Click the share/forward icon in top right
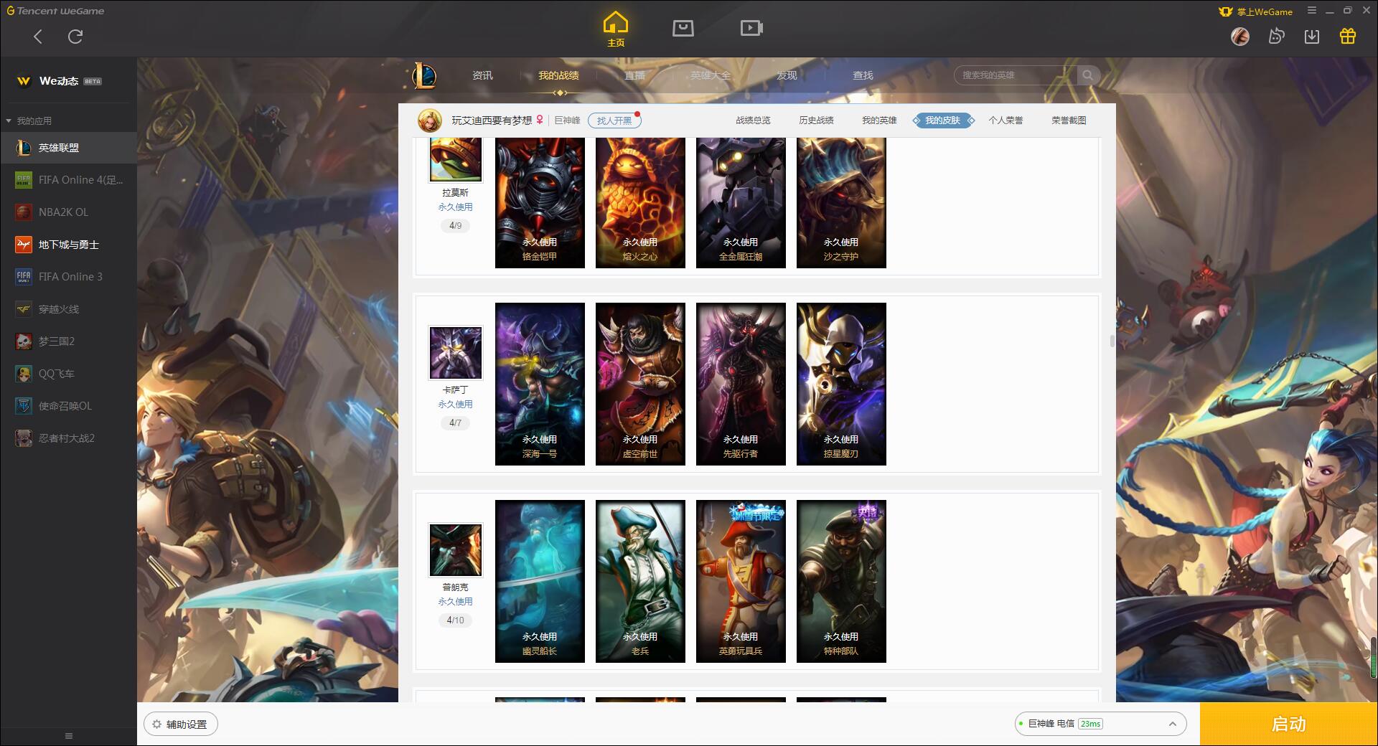 point(1276,36)
